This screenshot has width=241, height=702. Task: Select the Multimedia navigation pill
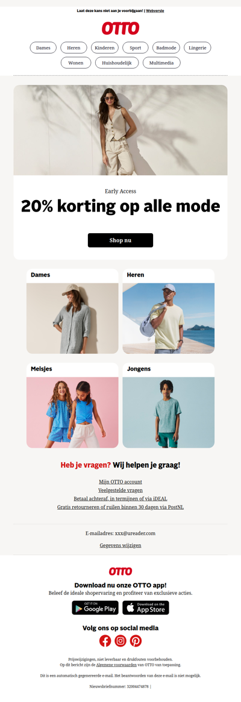[x=161, y=63]
